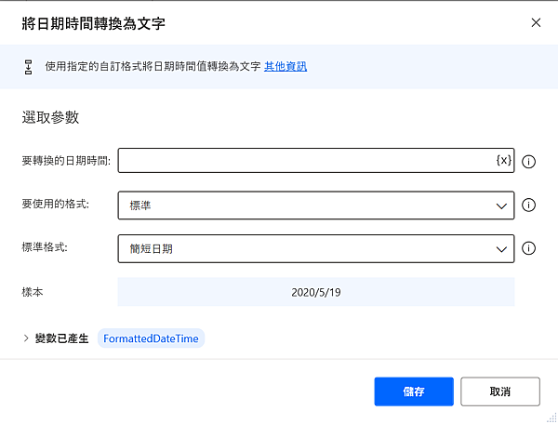
Task: Click the 取消 button
Action: (x=500, y=391)
